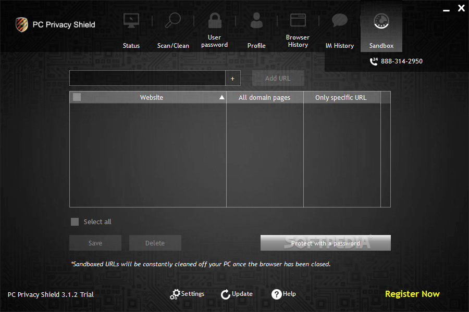Click the Help question mark icon

[x=276, y=294]
